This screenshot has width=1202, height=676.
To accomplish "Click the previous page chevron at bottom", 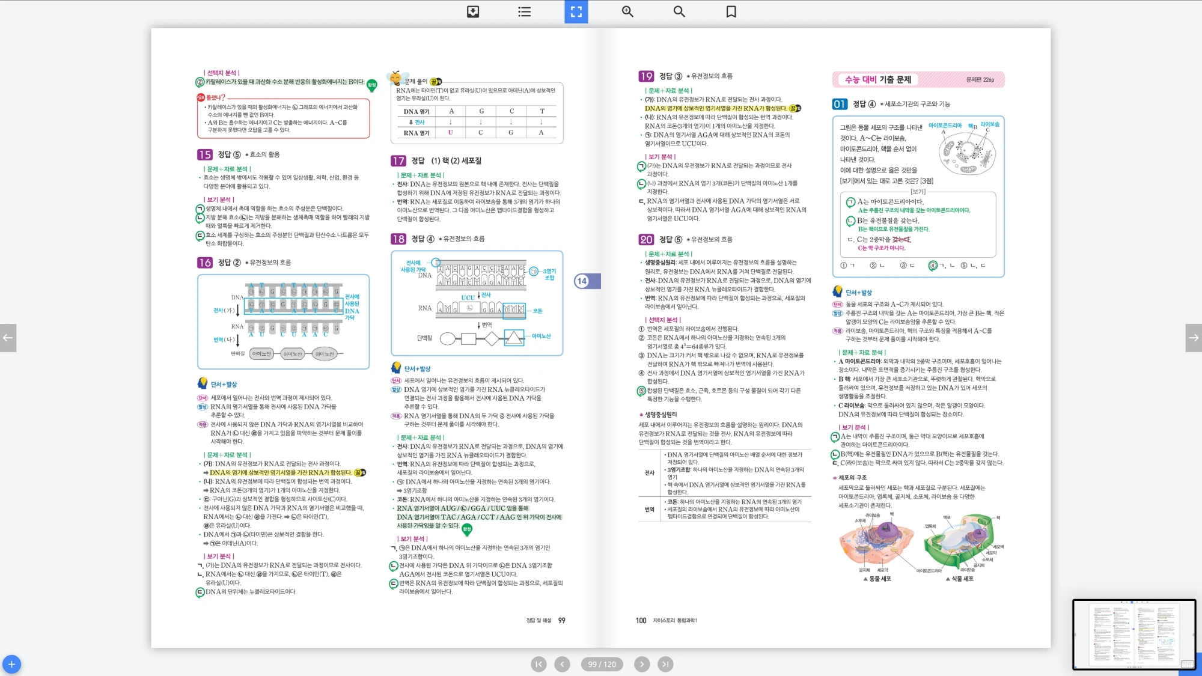I will (x=562, y=664).
